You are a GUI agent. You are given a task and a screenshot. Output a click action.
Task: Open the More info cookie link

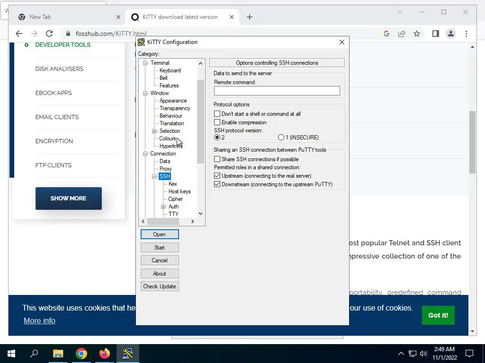click(39, 321)
